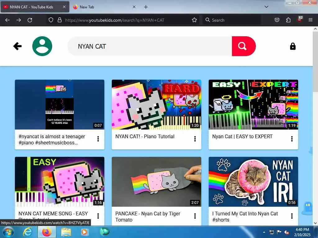This screenshot has height=238, width=318.
Task: Open the Action Center flag icon
Action: (279, 232)
